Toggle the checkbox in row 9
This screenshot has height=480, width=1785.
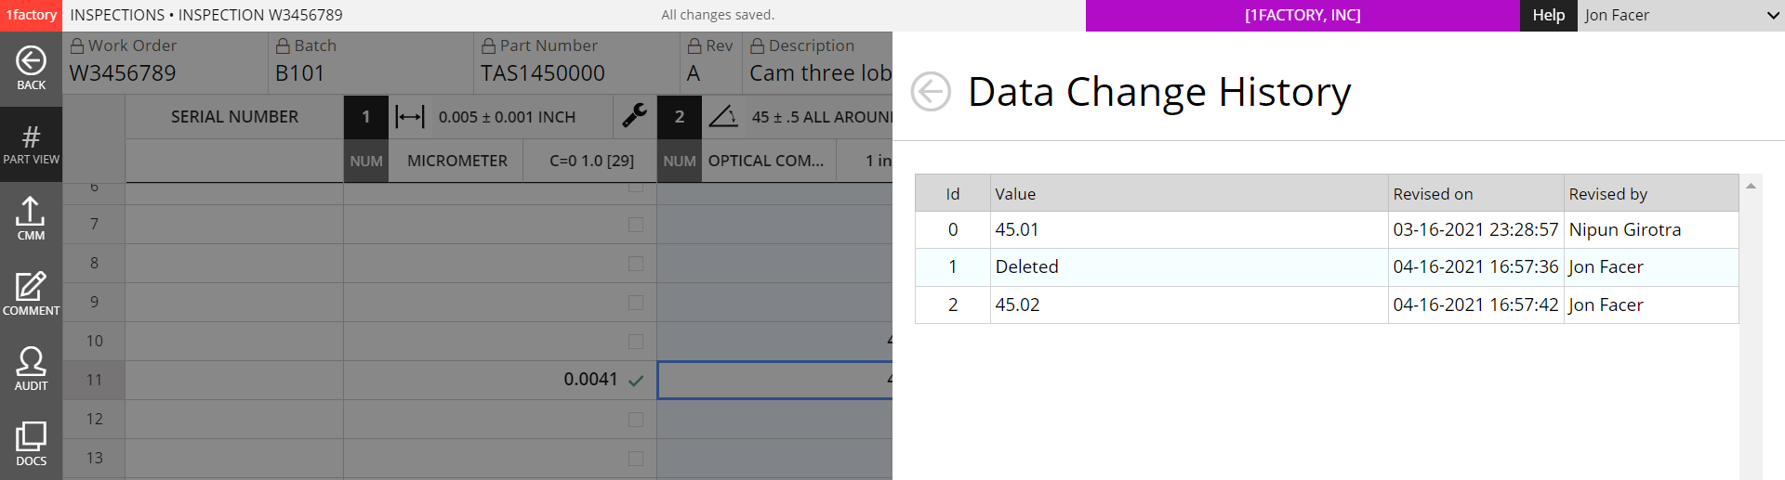point(636,303)
